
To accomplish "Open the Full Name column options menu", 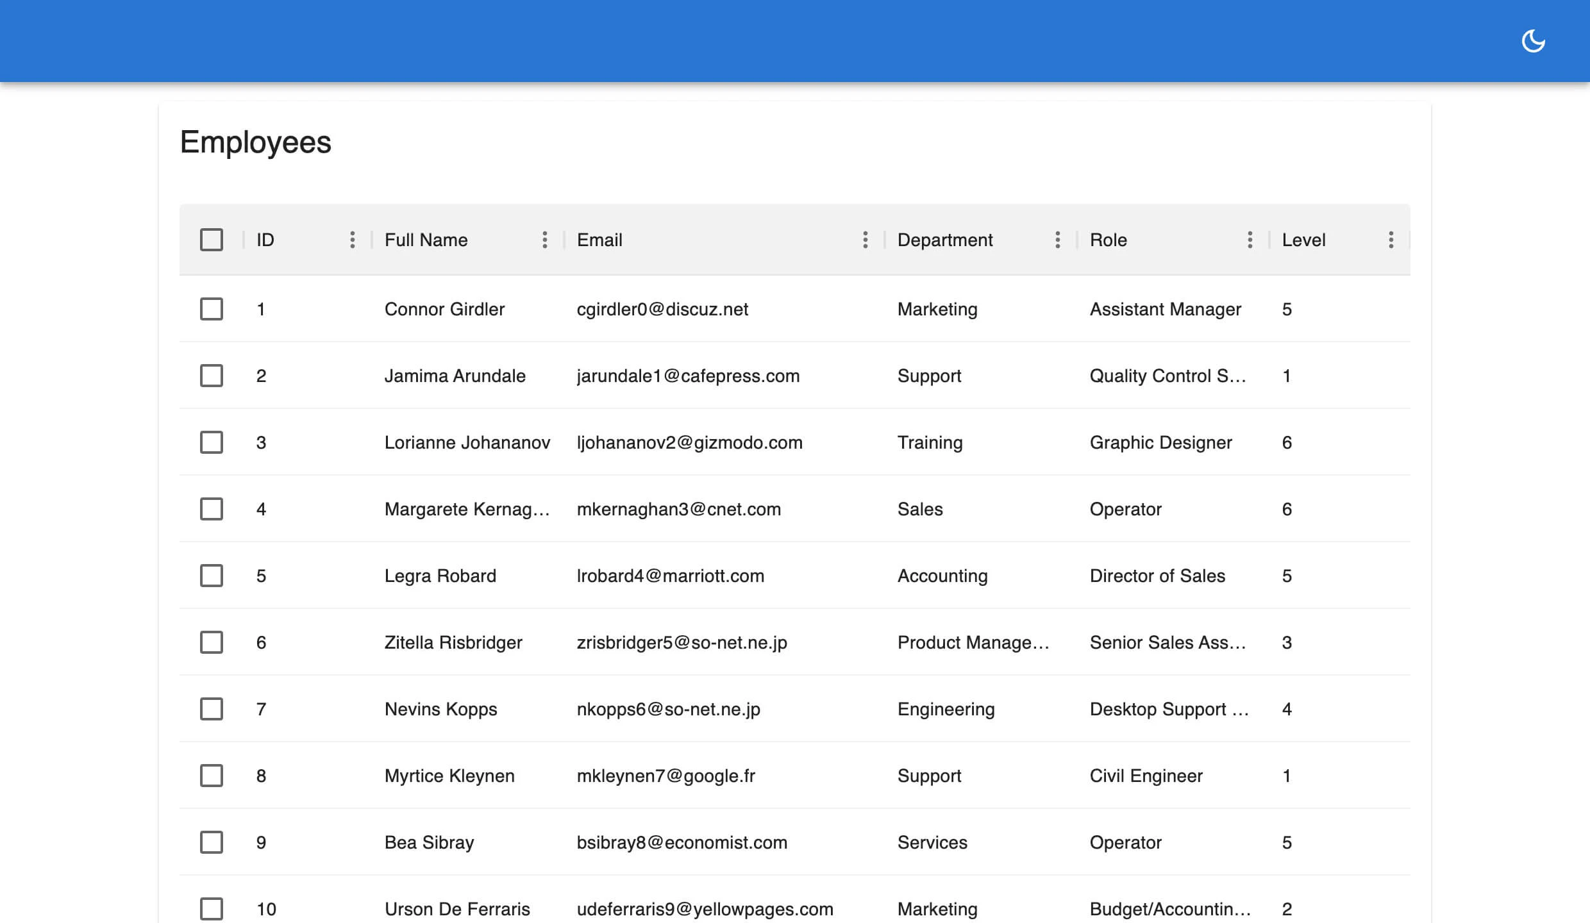I will click(x=544, y=240).
